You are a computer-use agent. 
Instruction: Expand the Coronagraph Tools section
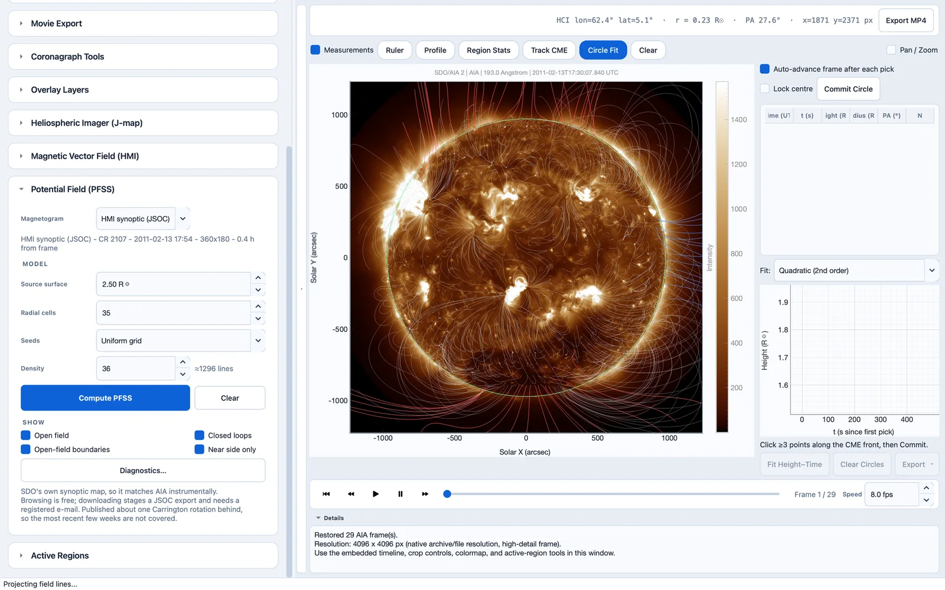[143, 57]
